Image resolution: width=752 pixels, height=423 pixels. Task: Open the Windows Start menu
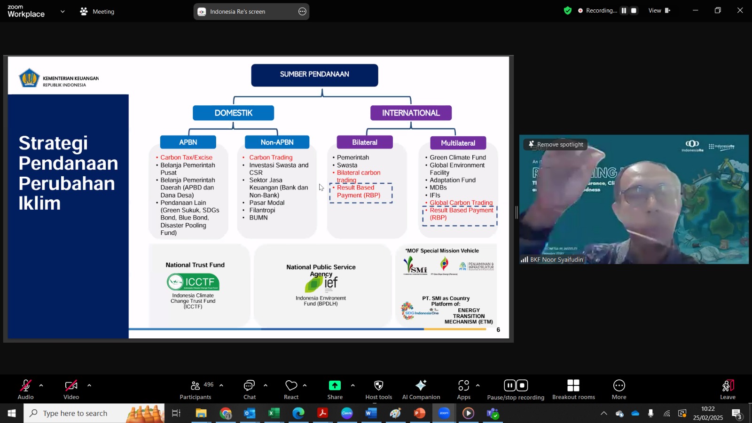tap(12, 413)
